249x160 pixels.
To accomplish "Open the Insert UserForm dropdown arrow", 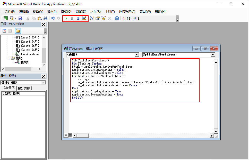I will click(16, 19).
